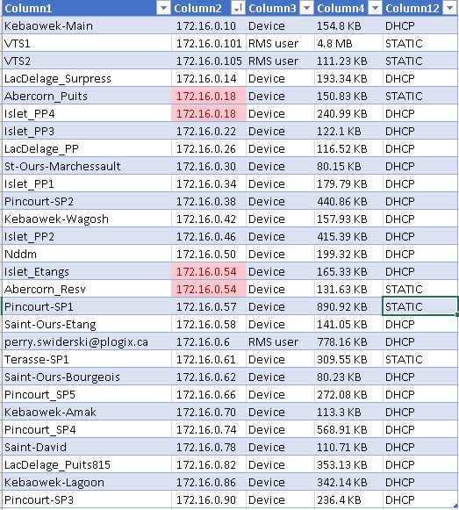The image size is (459, 510).
Task: Open the Column1 filter dropdown
Action: [x=163, y=8]
